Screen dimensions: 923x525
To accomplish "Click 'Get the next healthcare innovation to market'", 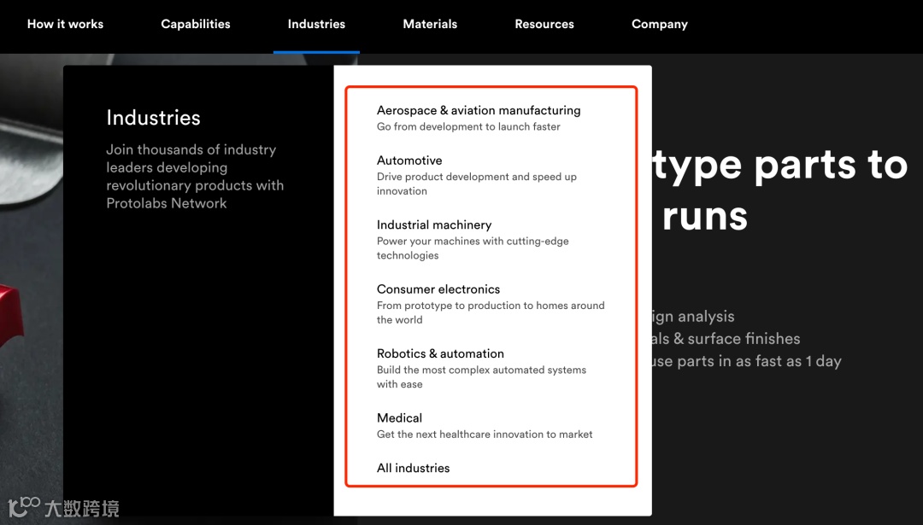I will click(x=485, y=435).
